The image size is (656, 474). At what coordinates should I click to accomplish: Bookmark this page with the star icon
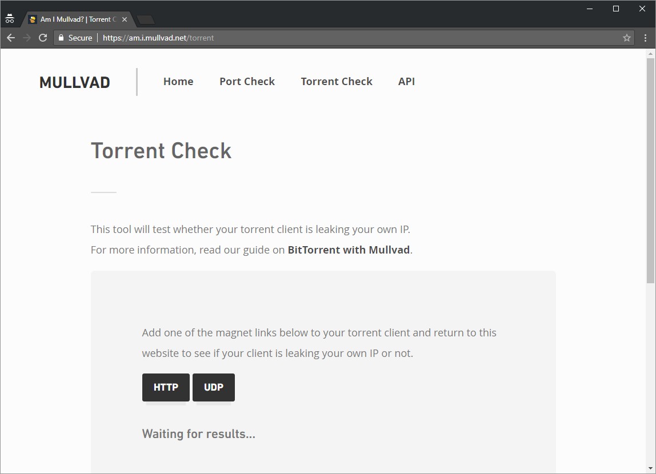pos(627,38)
